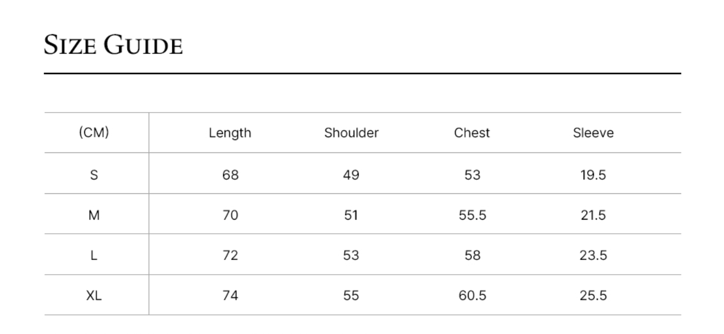The width and height of the screenshot is (724, 334).
Task: Select the Shoulder column header
Action: 351,133
